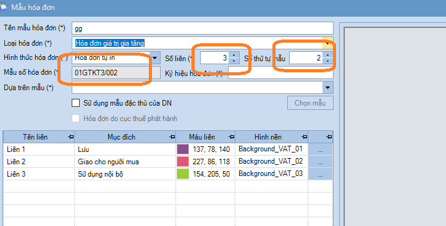
Task: Click the Sử dụng nội bộ cell
Action: tap(125, 174)
